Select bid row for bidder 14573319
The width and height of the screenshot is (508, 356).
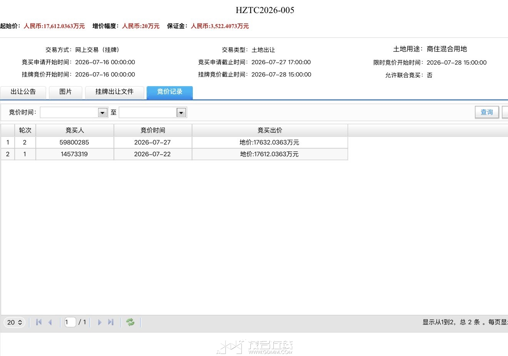click(174, 154)
